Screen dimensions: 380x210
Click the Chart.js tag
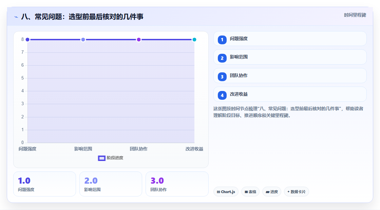[226, 192]
